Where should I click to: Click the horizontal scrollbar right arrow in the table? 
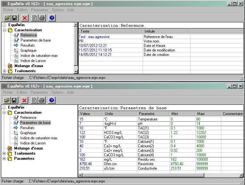click(x=241, y=175)
